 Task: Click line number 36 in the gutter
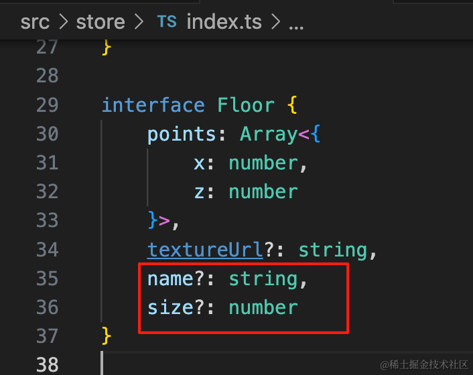[x=48, y=307]
